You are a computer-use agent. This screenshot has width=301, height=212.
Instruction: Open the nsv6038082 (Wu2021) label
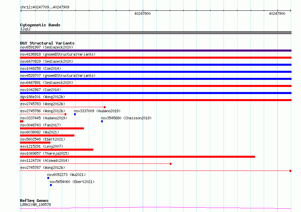[40, 132]
